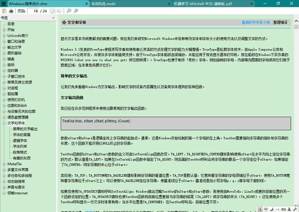Select 目录 in the bookmark tree

11,24
